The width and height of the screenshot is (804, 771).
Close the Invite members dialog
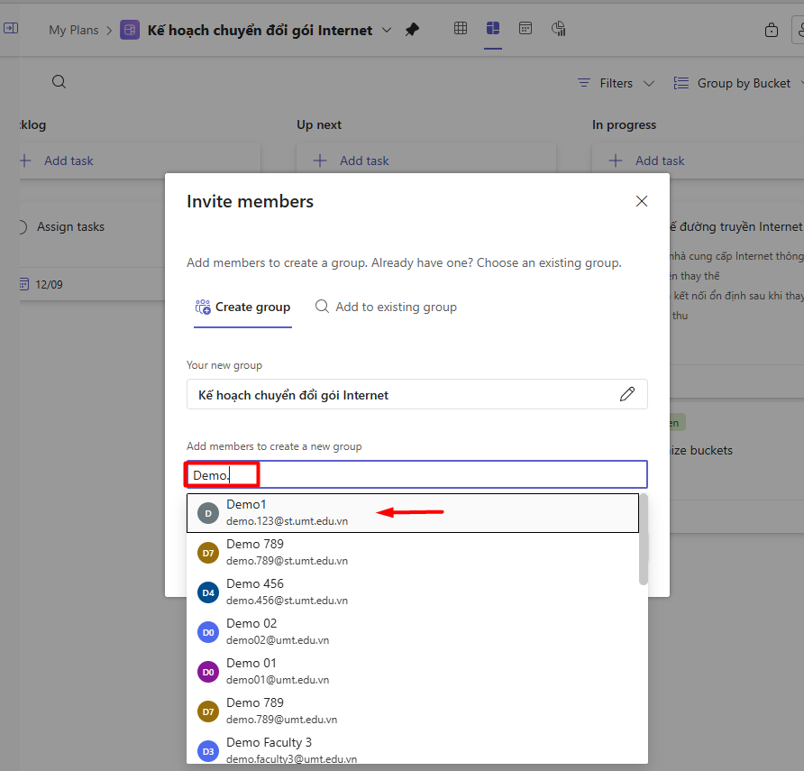(x=642, y=201)
